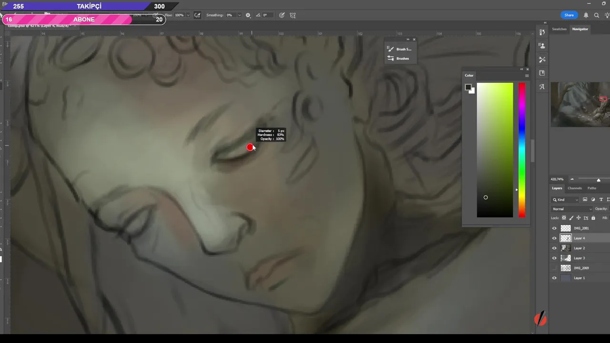Collapse the Color panel arrows

pos(521,69)
